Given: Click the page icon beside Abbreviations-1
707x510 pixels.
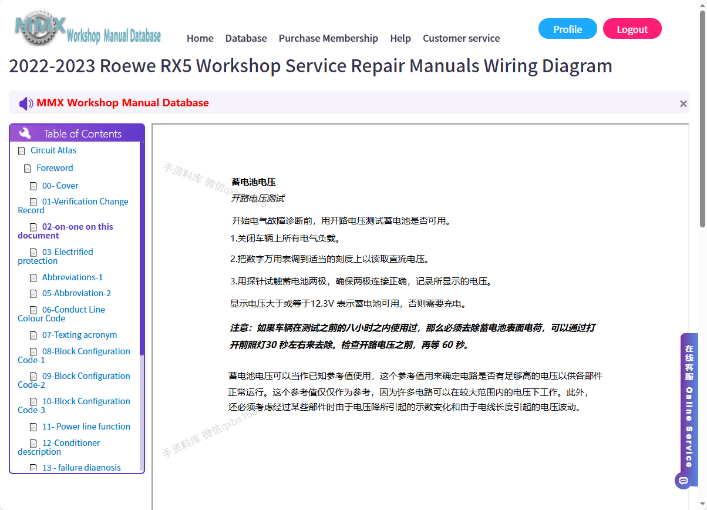Looking at the screenshot, I should tap(33, 278).
